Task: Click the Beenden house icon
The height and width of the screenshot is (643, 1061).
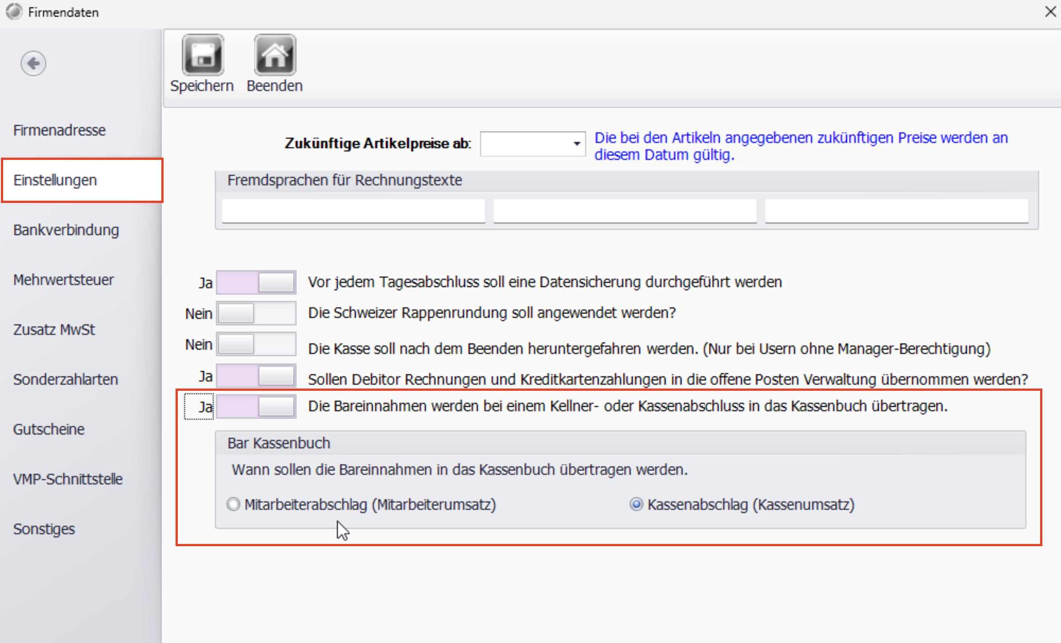Action: 275,55
